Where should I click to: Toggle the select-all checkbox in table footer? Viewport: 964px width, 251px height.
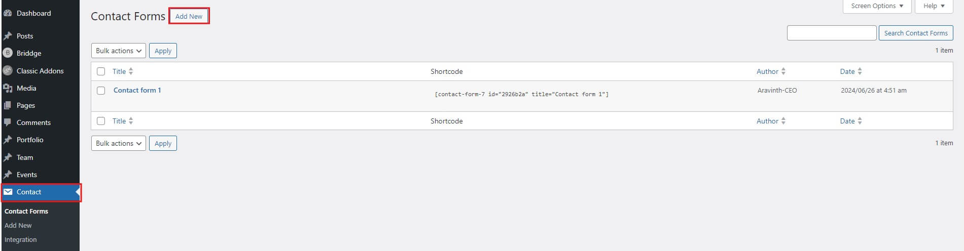[x=101, y=121]
